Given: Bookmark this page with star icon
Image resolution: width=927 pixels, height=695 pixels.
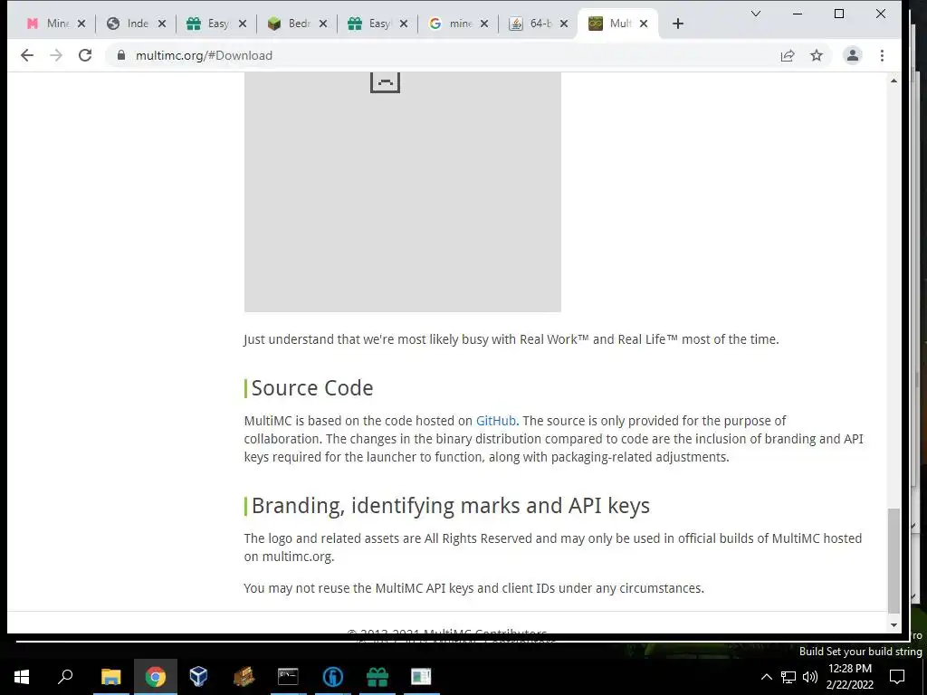Looking at the screenshot, I should tap(817, 55).
